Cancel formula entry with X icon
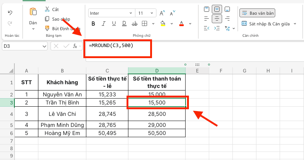304x160 pixels. pos(56,46)
